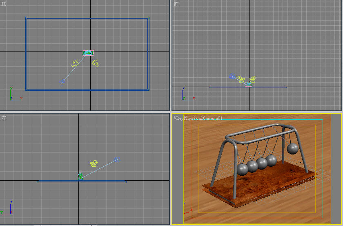Viewport: 343px width, 226px height.
Task: Select the cradle object in Left viewport
Action: tap(80, 176)
